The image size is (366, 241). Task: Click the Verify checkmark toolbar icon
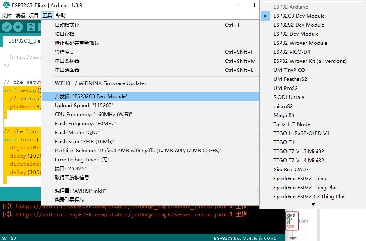[x=7, y=27]
